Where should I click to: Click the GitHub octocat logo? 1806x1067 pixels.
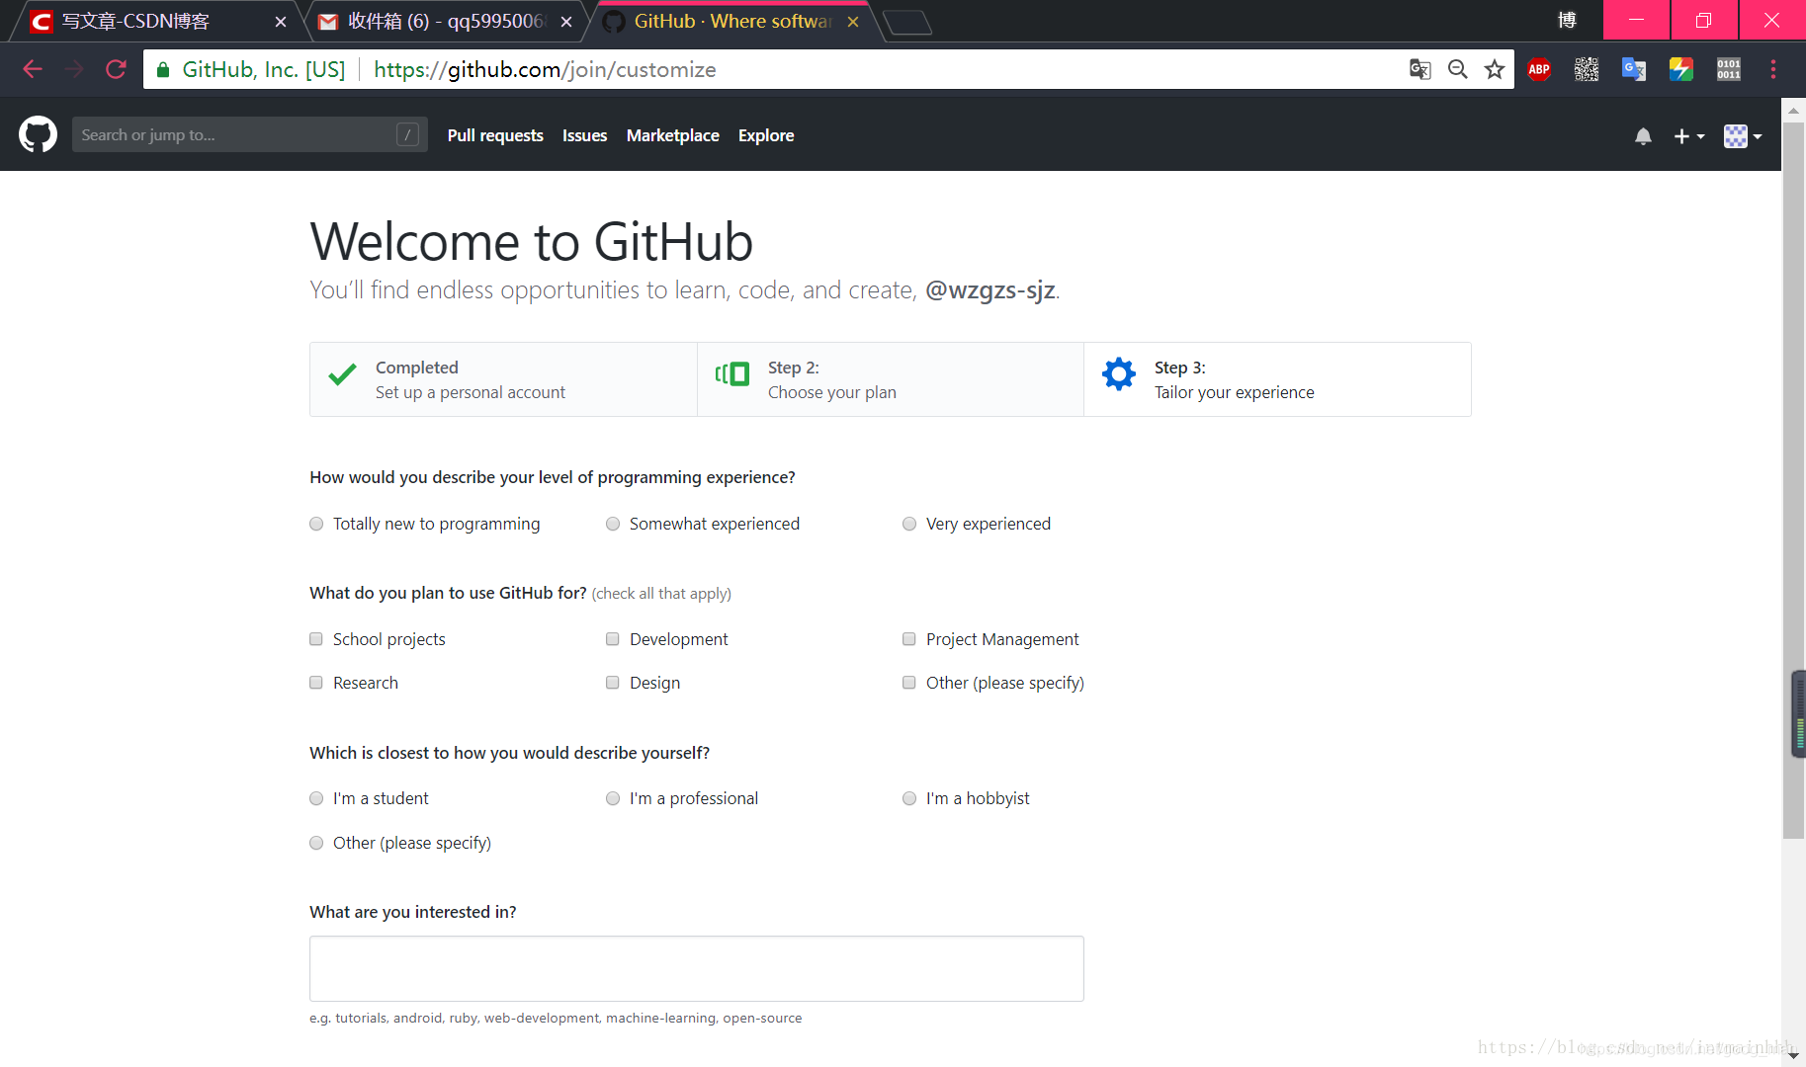38,135
